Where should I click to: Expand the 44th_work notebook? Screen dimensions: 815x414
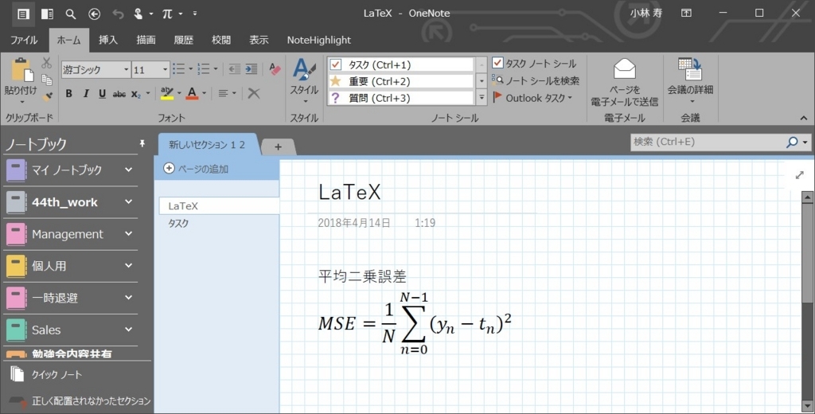click(x=128, y=201)
